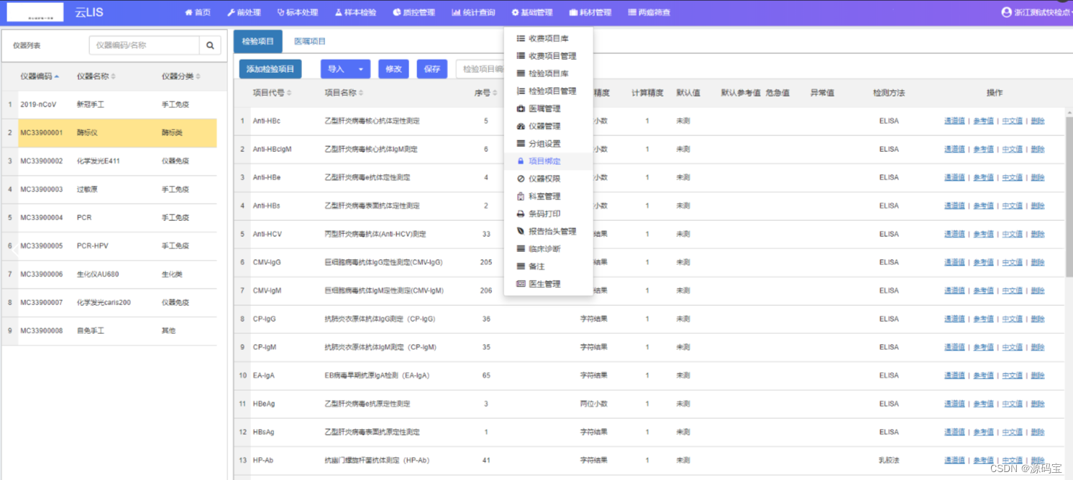Click the instrument search magnifier icon
The width and height of the screenshot is (1073, 480).
209,45
